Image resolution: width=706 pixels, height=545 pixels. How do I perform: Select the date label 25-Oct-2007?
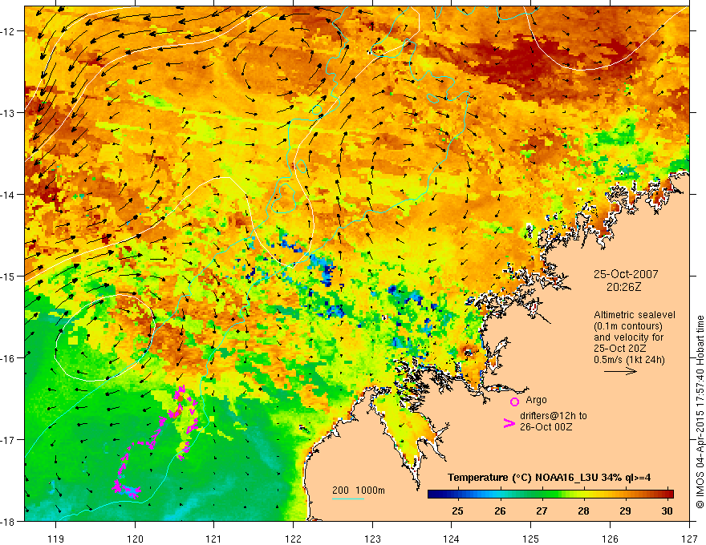point(626,274)
